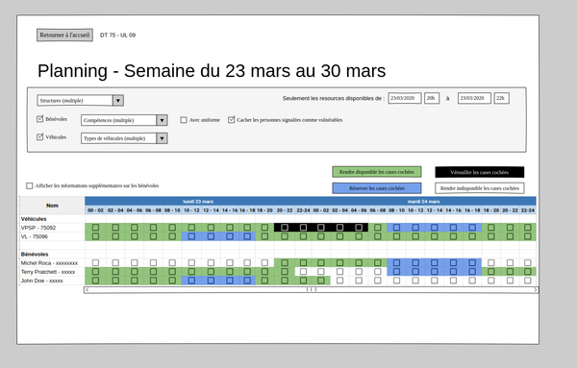Screen dimensions: 577x368
Task: Check VPSP - 75092 box for lundi 00 - 02
Action: [x=95, y=228]
